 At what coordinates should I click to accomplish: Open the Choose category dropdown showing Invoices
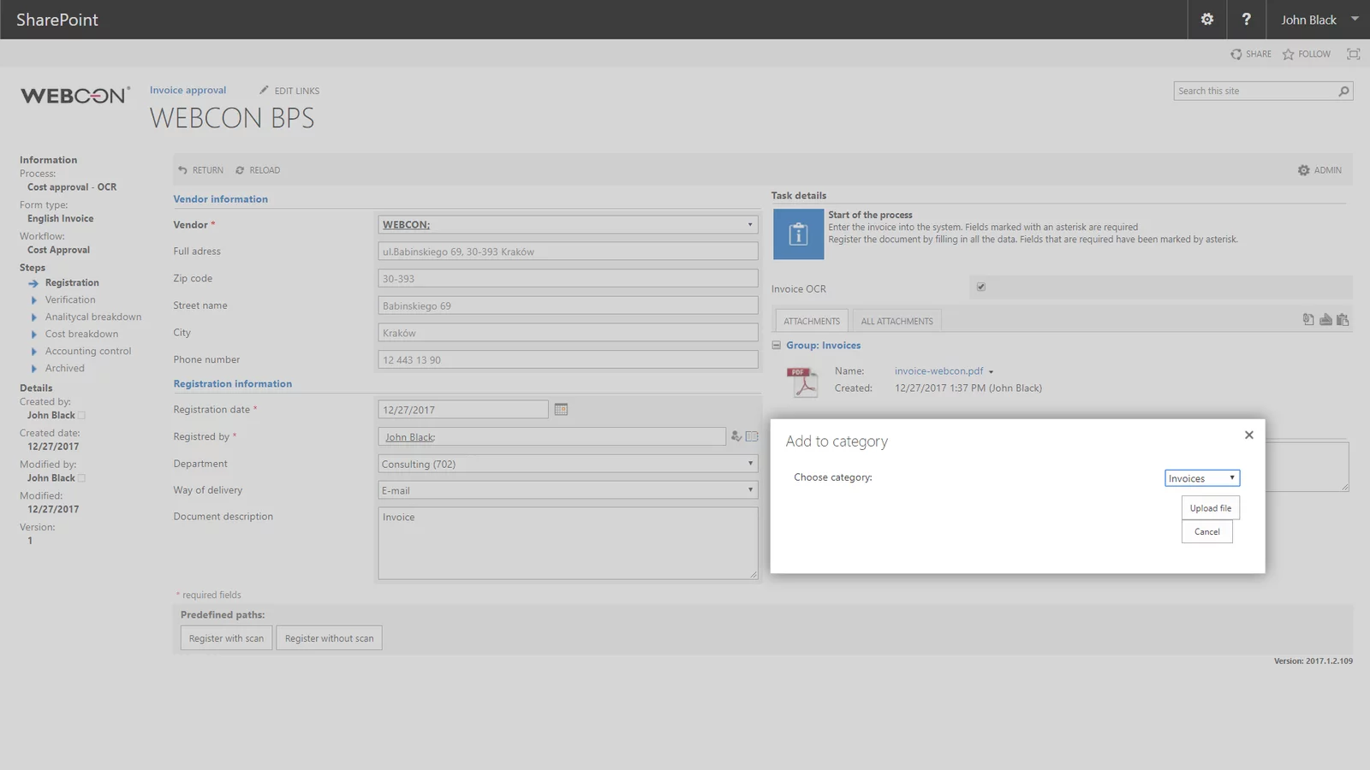coord(1202,478)
